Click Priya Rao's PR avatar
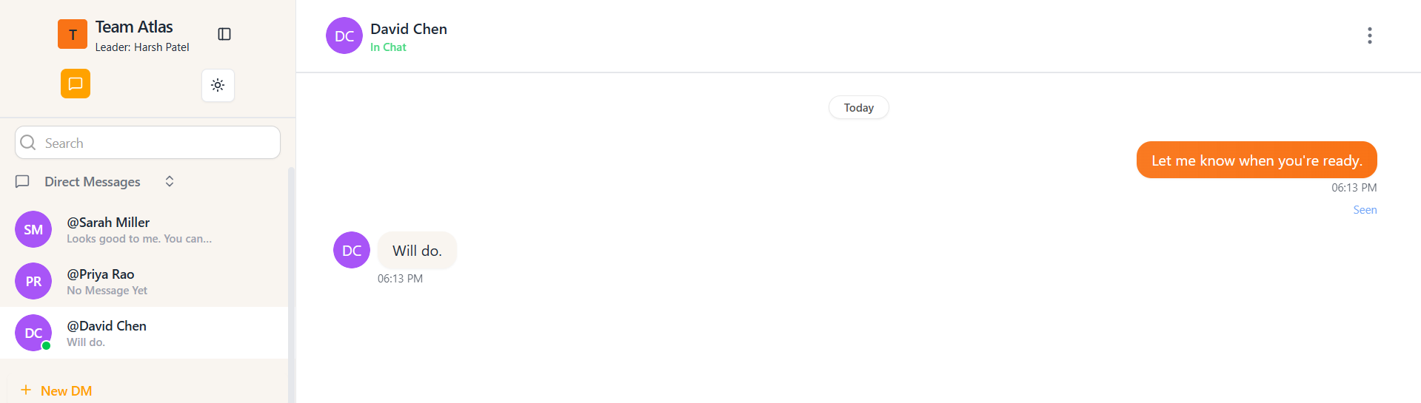The width and height of the screenshot is (1421, 403). coord(33,281)
